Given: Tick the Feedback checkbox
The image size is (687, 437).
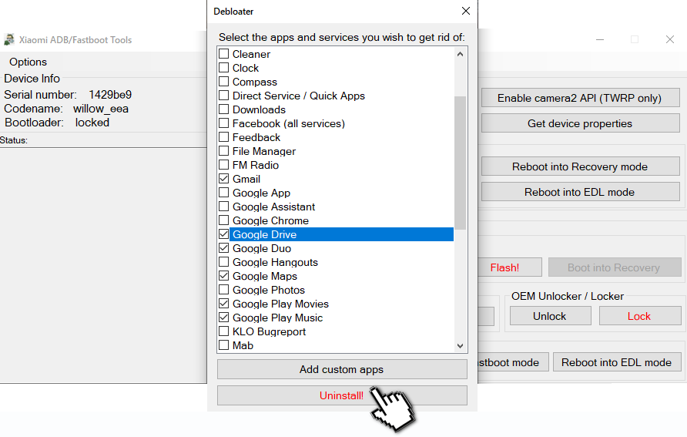Looking at the screenshot, I should pos(223,136).
